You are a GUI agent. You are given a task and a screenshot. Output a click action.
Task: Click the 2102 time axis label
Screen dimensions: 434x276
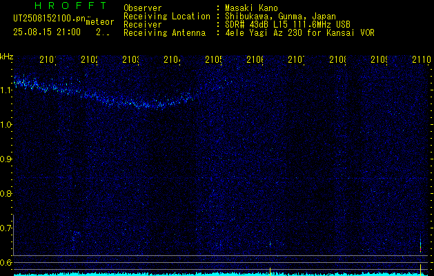click(89, 59)
